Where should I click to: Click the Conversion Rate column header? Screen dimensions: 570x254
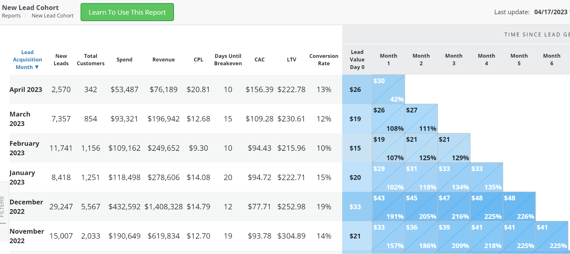click(324, 60)
